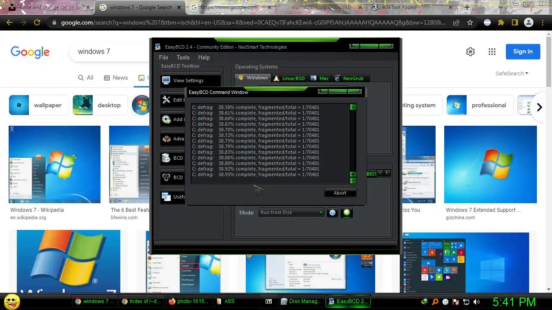The width and height of the screenshot is (552, 310).
Task: Open the SafeSearch dropdown
Action: pos(512,74)
